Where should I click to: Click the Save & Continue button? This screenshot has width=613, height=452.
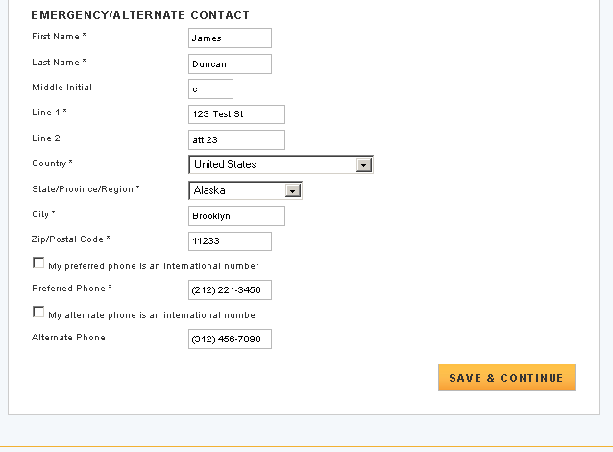[506, 378]
